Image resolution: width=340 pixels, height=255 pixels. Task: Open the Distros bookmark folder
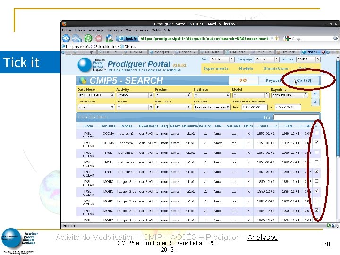click(128, 46)
